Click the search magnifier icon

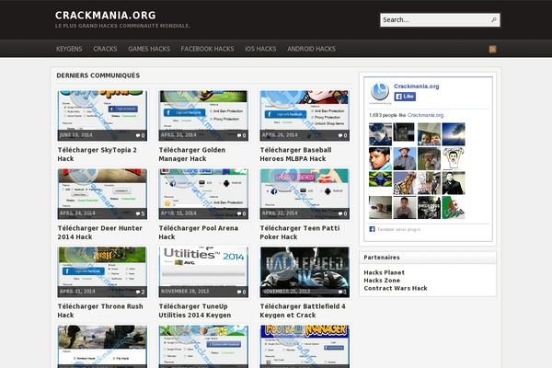coord(493,19)
